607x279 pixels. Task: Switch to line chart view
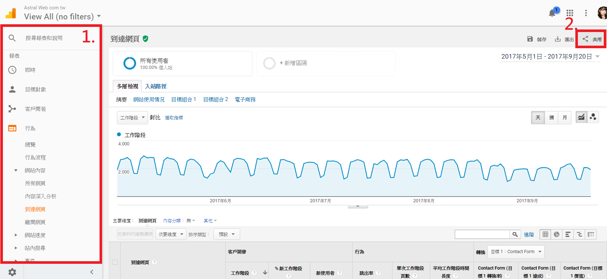coord(581,117)
